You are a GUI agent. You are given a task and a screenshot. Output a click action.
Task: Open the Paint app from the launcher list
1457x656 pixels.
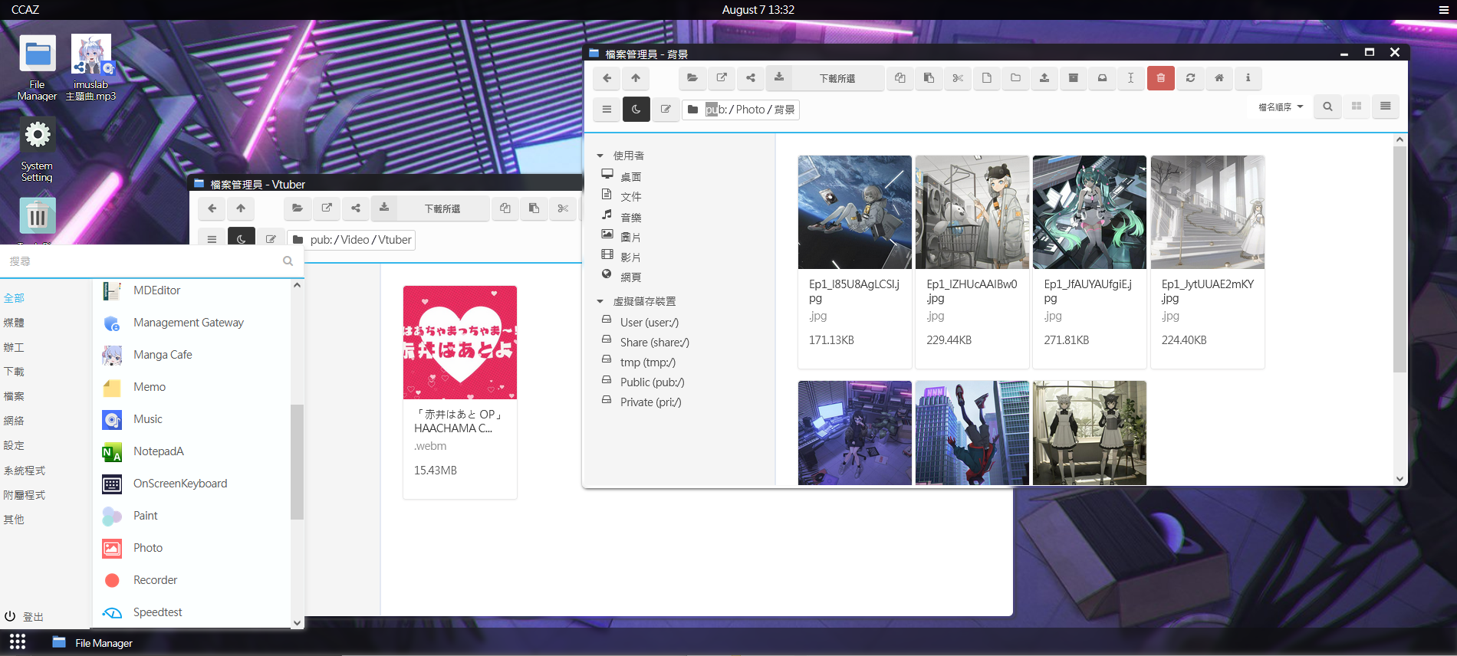(145, 516)
